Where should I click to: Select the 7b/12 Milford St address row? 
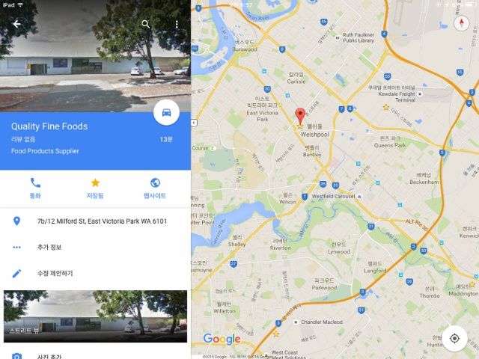(95, 221)
